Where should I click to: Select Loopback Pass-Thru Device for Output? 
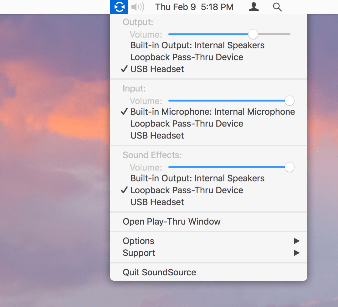(209, 57)
